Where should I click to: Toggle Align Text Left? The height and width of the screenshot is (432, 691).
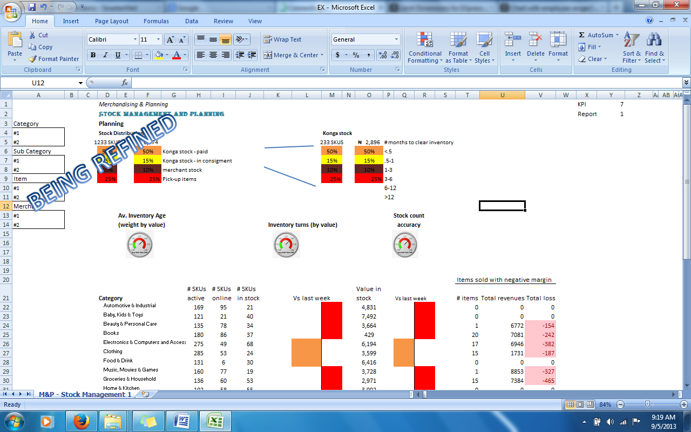(x=200, y=55)
